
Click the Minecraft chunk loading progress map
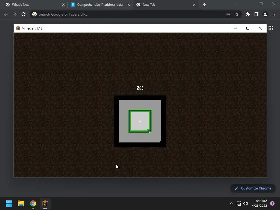(x=140, y=121)
